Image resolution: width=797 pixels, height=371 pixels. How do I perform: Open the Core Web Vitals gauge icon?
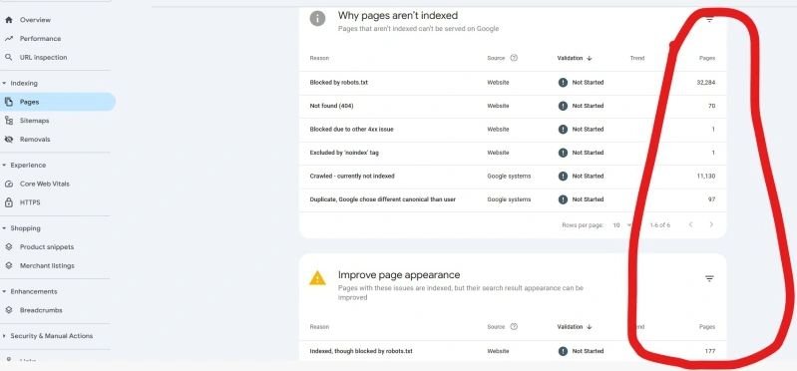(9, 184)
